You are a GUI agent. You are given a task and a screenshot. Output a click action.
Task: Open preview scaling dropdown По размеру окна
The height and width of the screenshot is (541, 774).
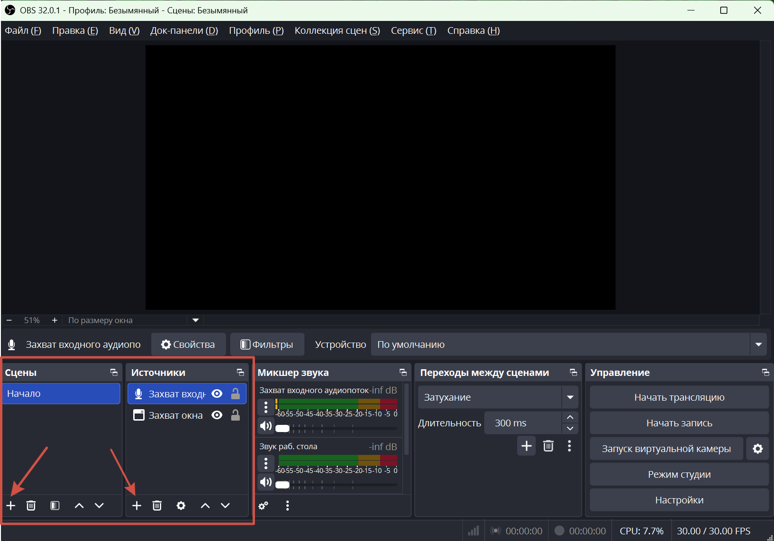click(196, 320)
